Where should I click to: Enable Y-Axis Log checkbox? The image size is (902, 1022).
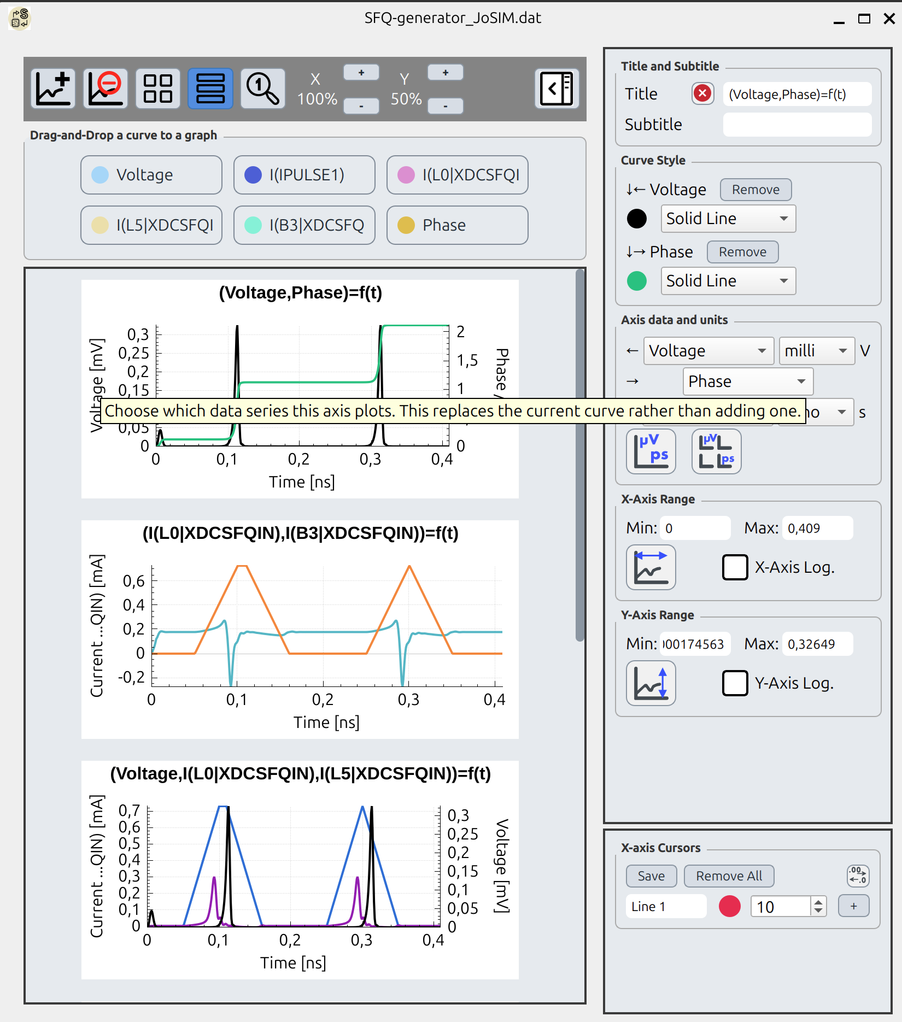[735, 683]
